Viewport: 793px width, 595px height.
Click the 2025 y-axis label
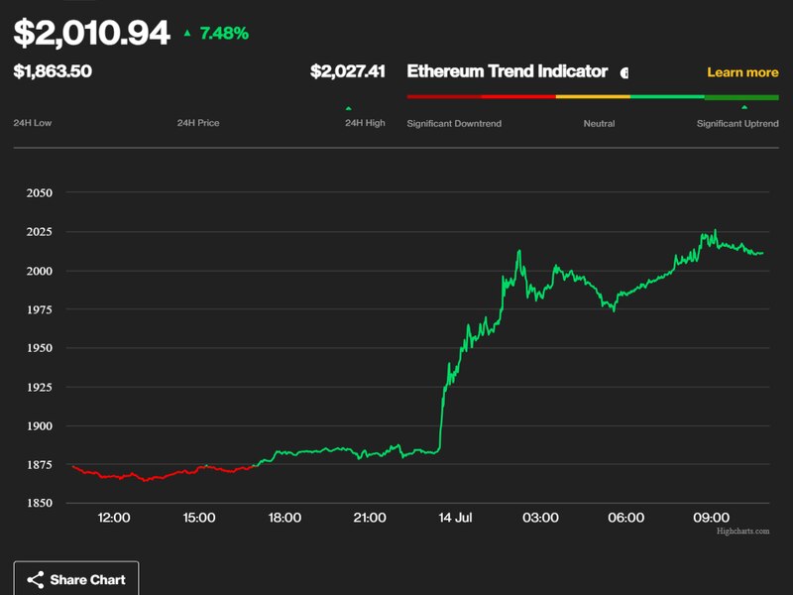(x=40, y=232)
